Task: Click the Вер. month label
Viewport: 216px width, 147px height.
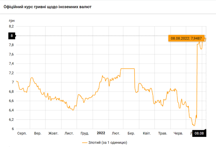Action: 38,133
